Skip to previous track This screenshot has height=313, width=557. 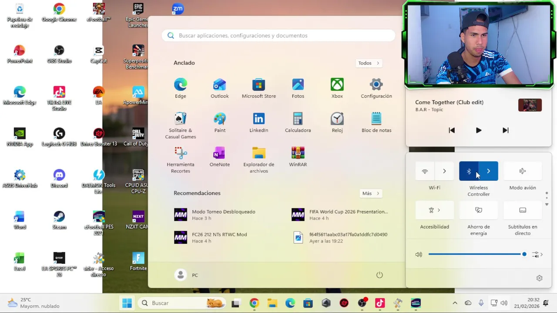452,130
